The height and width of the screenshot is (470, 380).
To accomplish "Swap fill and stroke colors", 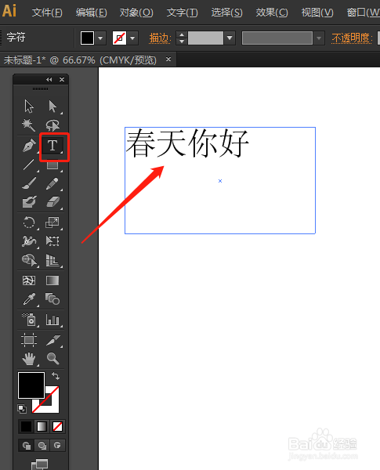I will click(x=56, y=376).
